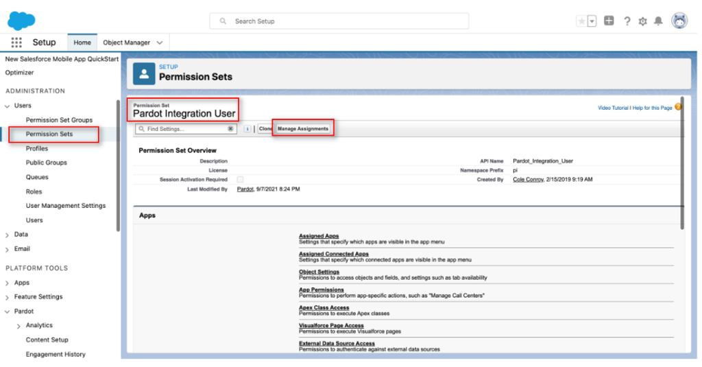Switch to the Home tab
The width and height of the screenshot is (702, 367).
point(82,42)
